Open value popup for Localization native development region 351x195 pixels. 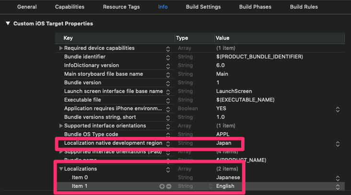pyautogui.click(x=338, y=143)
